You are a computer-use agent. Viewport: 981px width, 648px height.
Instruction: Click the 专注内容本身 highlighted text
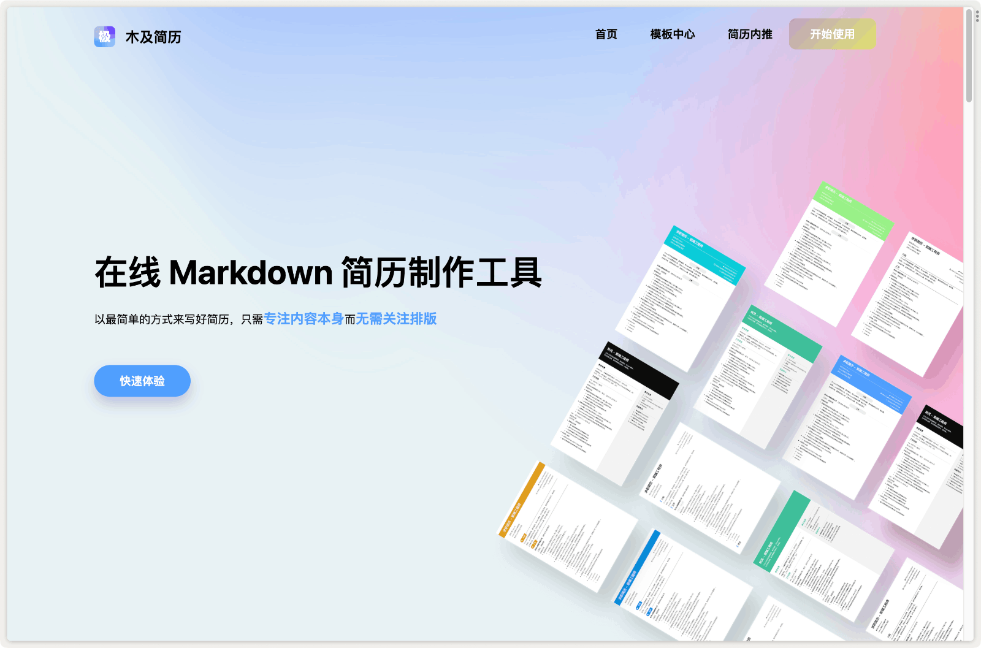pyautogui.click(x=303, y=319)
